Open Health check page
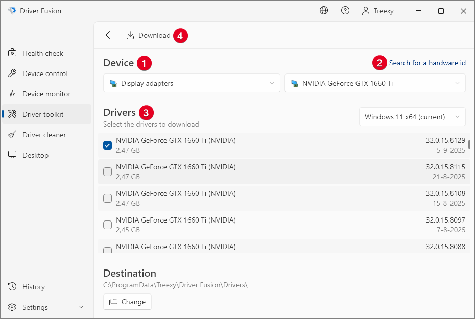The height and width of the screenshot is (319, 475). pos(46,53)
